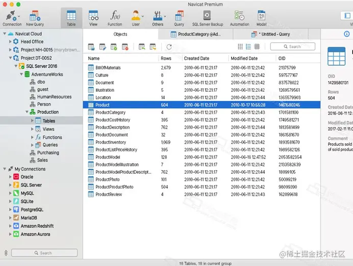The width and height of the screenshot is (353, 266).
Task: Expand the Head Office project
Action: 10,42
